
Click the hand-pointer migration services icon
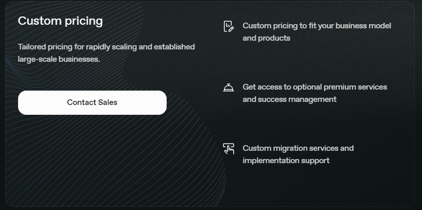229,149
